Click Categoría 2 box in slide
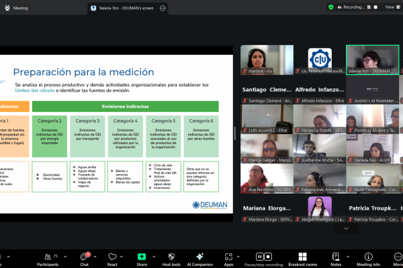The image size is (403, 268). click(50, 136)
